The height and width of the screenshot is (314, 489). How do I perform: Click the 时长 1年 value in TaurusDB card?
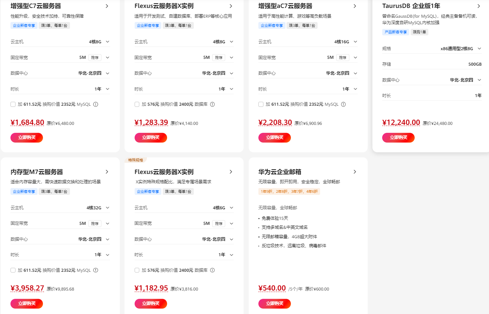[x=478, y=96]
